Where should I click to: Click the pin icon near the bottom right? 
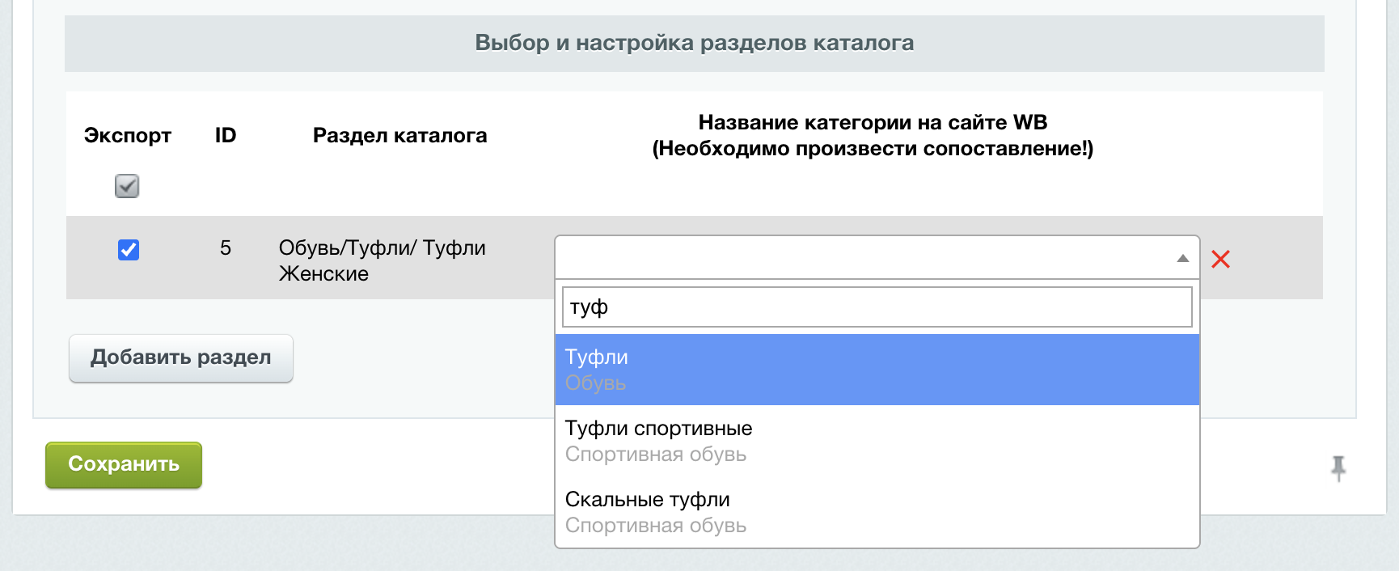1338,467
